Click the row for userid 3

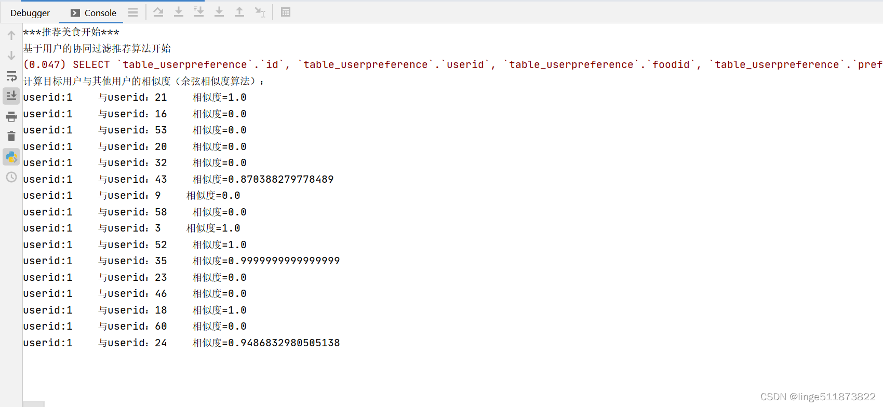[131, 228]
